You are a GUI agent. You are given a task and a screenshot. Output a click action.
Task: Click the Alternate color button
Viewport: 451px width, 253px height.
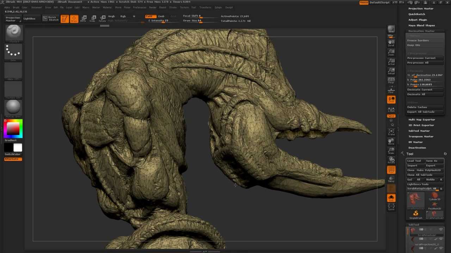coord(13,159)
